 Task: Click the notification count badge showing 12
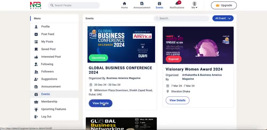(x=179, y=2)
